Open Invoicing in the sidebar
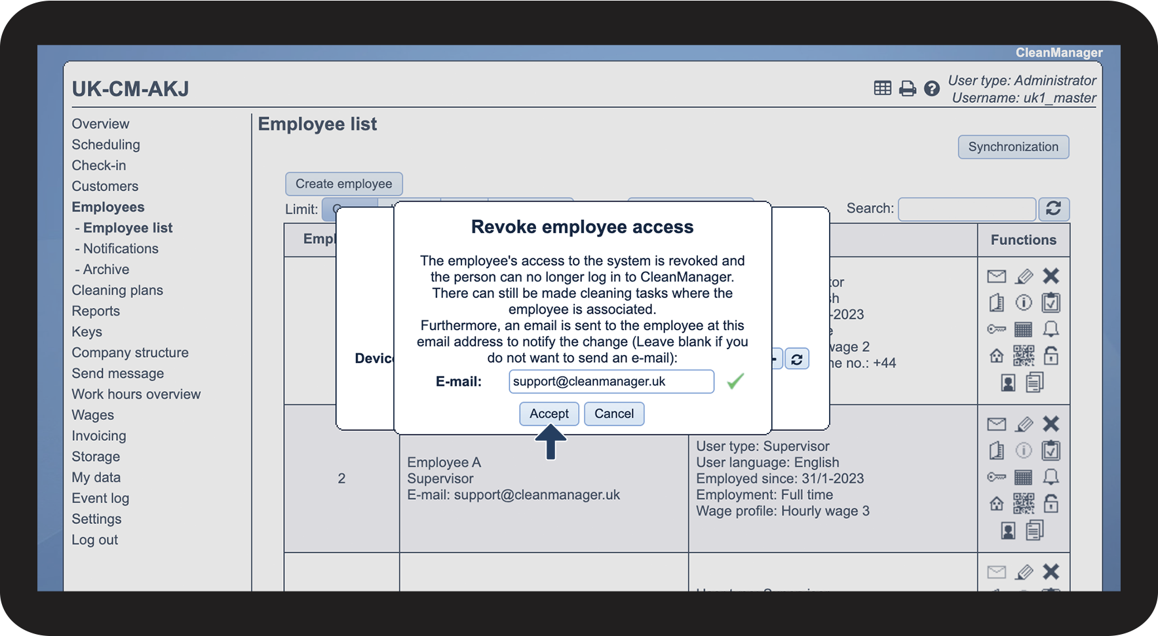Screen dimensions: 1158x636 point(99,436)
